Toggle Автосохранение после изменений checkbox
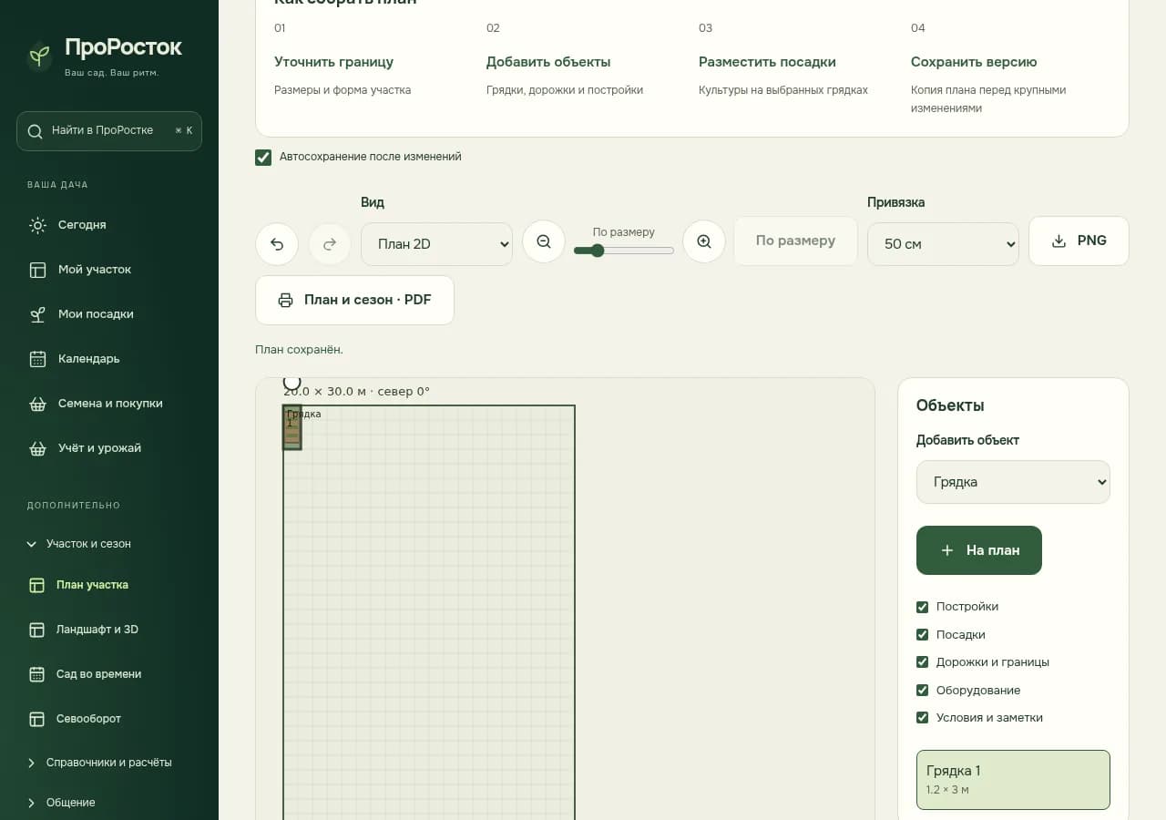 (263, 158)
